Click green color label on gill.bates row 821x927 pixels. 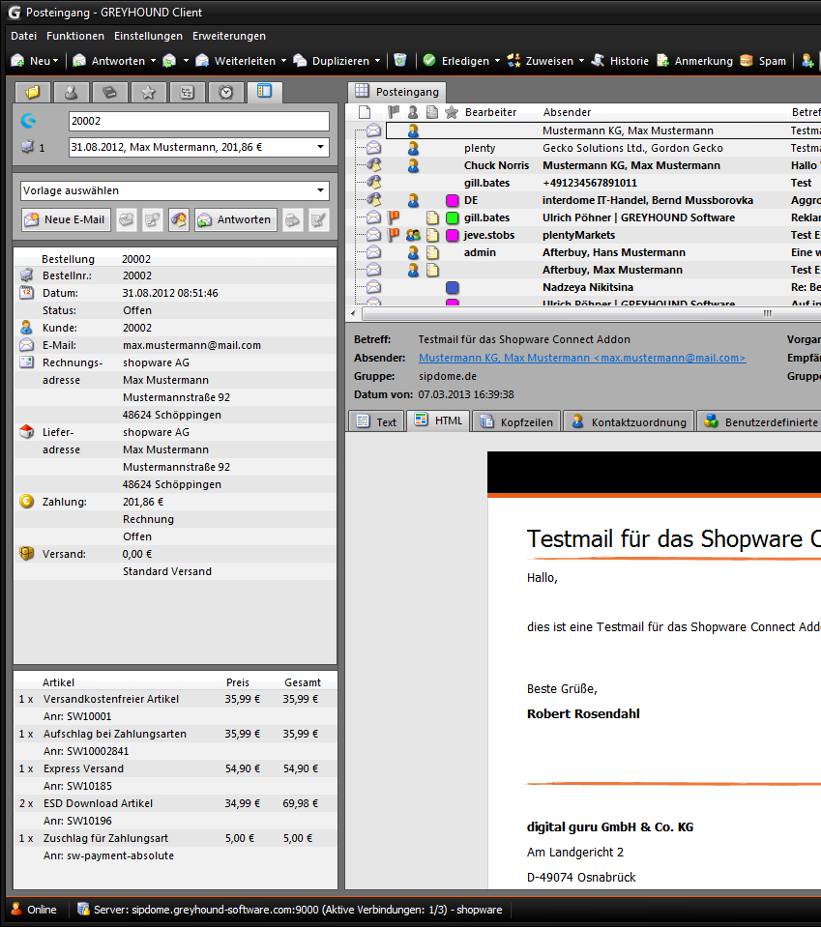point(452,218)
